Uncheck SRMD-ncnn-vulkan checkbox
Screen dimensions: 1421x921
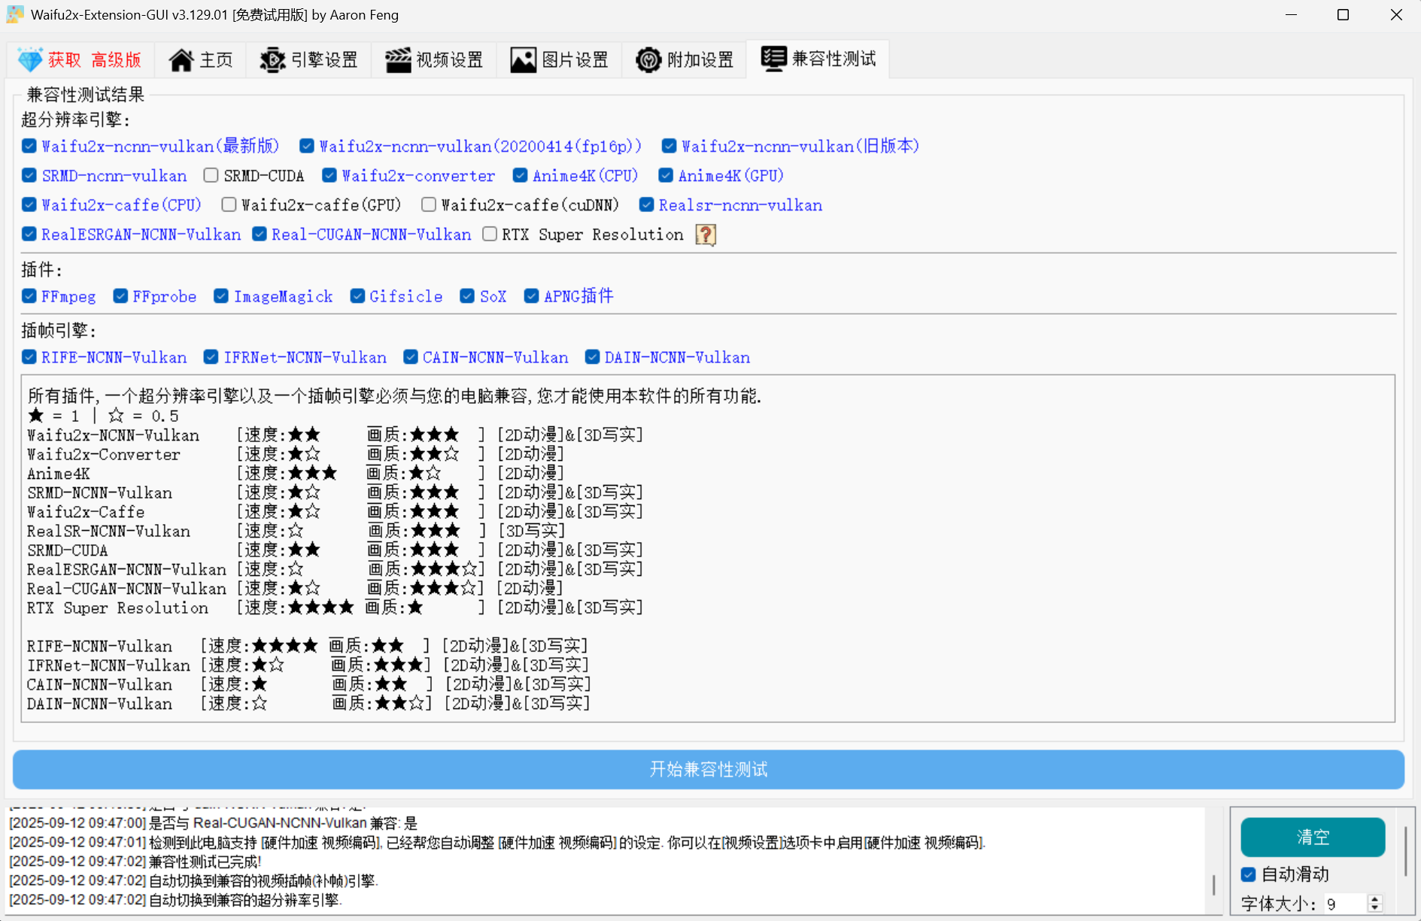tap(29, 175)
